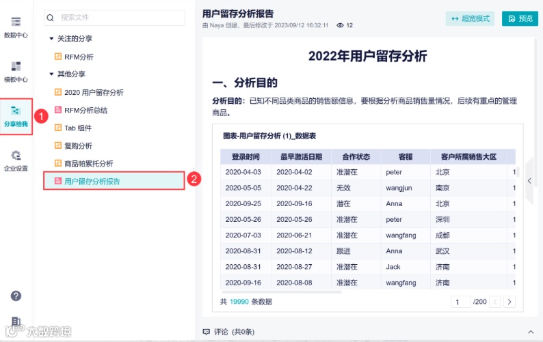Click the search magnifier icon

(x=50, y=18)
